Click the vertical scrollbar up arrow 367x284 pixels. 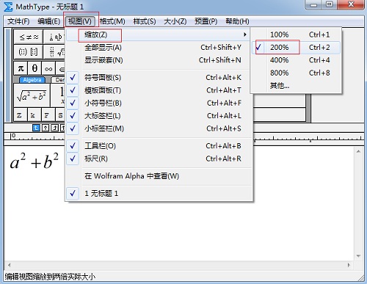(x=358, y=152)
